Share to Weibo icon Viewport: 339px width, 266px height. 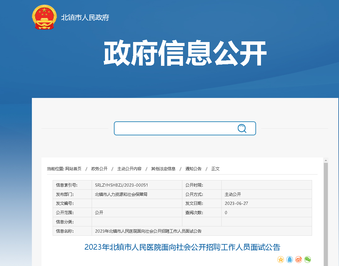298,259
